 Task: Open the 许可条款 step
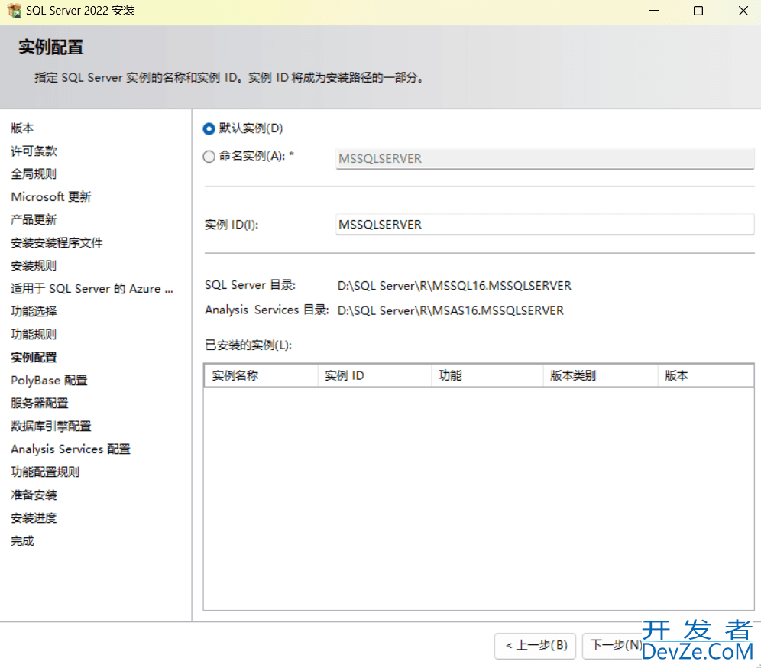(34, 151)
